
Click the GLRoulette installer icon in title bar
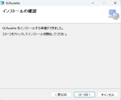point(2,3)
